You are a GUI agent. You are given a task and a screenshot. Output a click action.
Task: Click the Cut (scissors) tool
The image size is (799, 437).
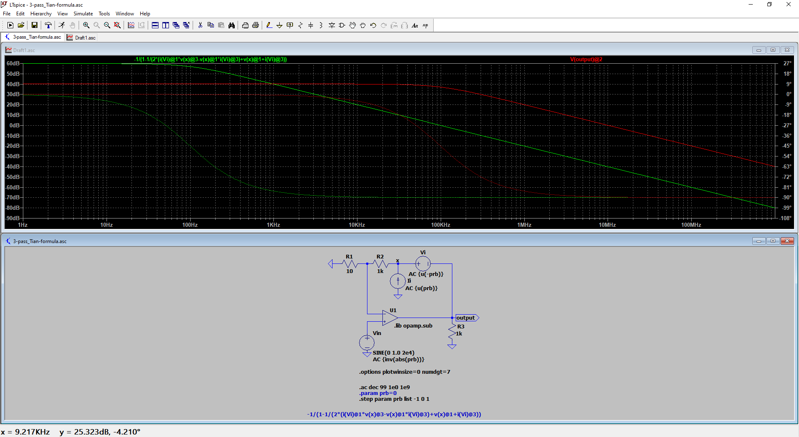[x=200, y=25]
